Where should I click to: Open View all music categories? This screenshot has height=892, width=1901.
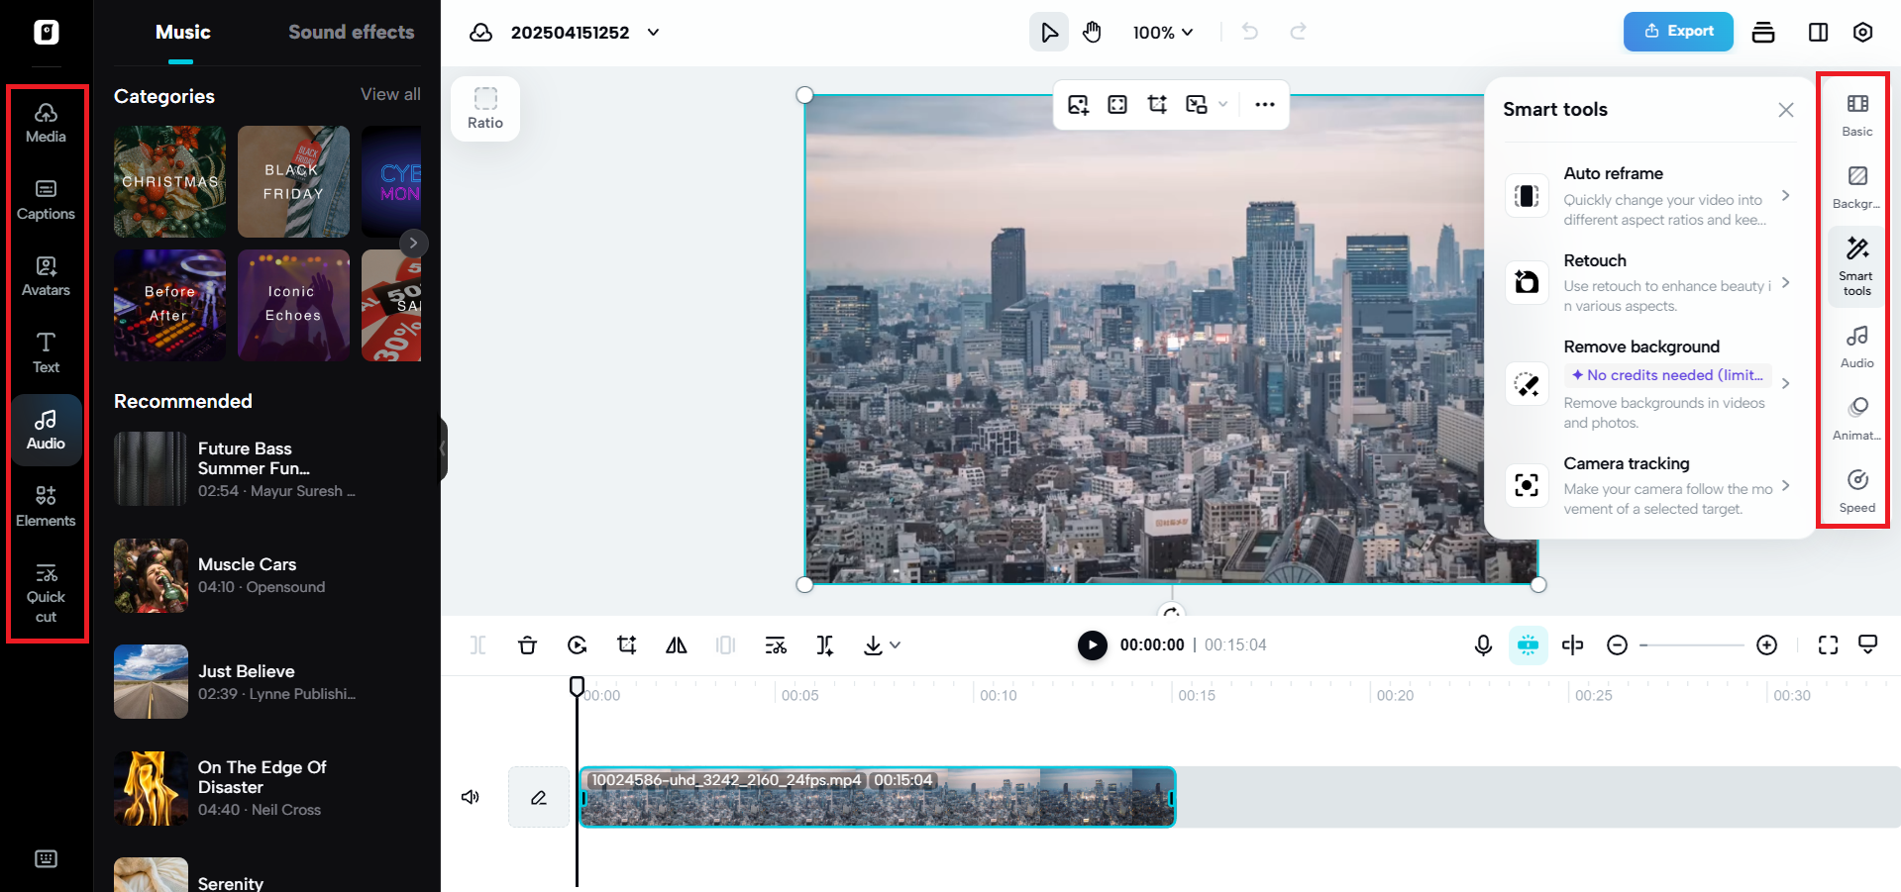390,94
